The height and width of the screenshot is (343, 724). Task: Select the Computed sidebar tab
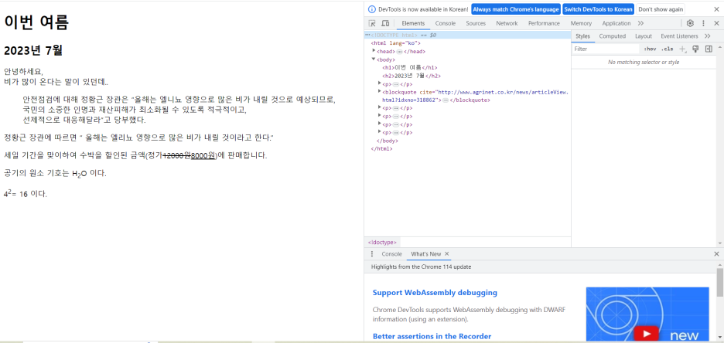pos(613,36)
